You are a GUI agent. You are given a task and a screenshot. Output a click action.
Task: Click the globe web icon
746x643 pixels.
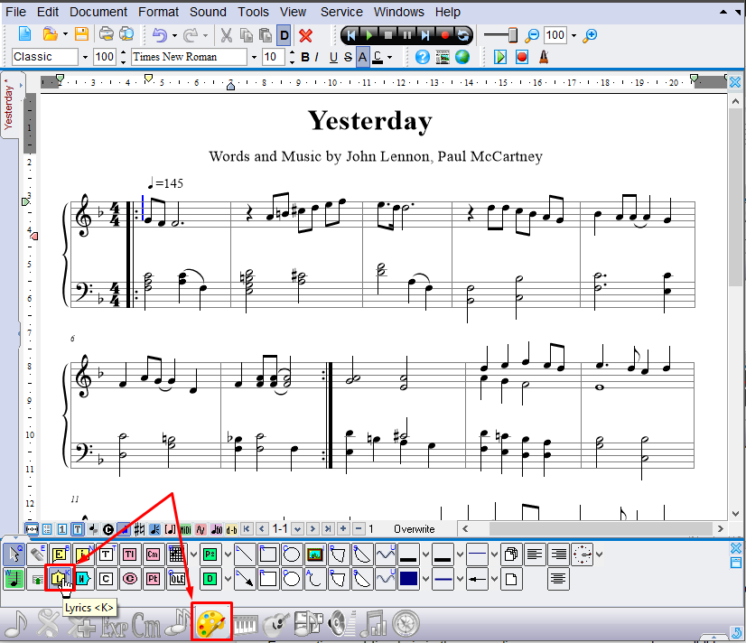click(462, 57)
